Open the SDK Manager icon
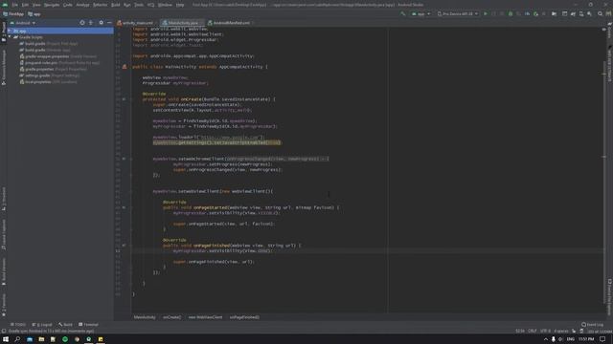Screen dimensions: 613x344 [x=590, y=13]
